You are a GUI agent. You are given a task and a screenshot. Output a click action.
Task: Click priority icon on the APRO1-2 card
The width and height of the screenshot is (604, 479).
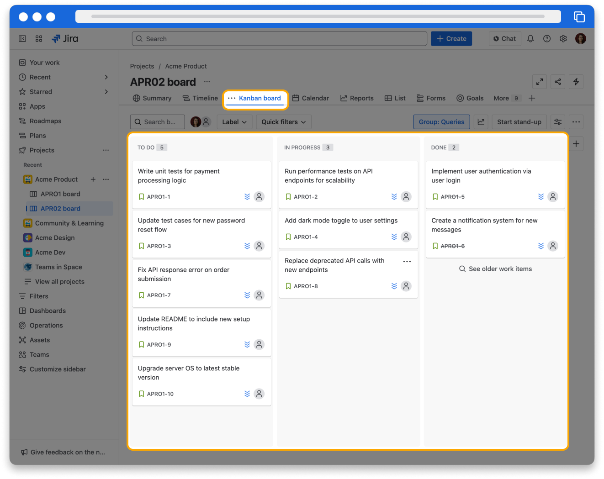pyautogui.click(x=394, y=197)
